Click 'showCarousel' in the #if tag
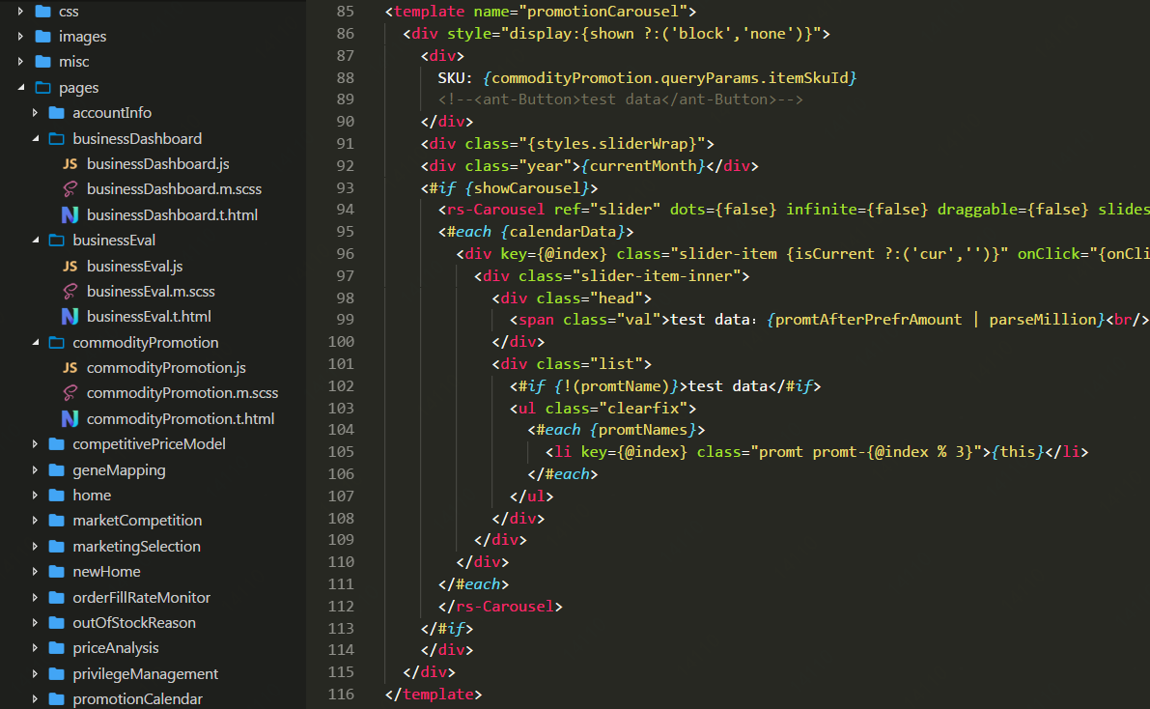Viewport: 1150px width, 709px height. pos(526,188)
